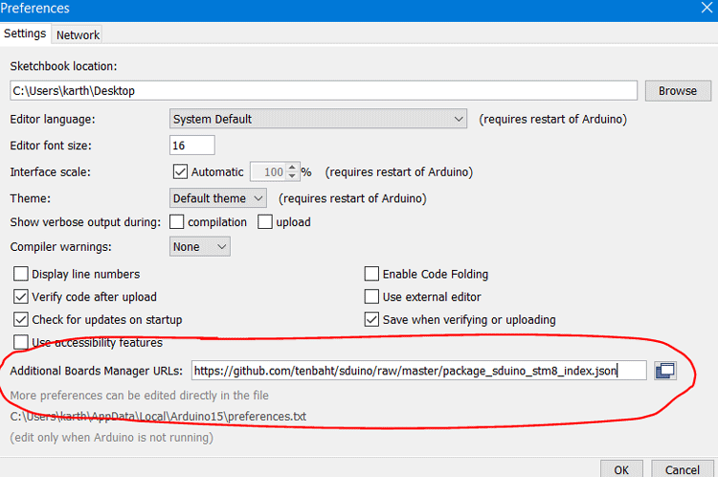Toggle Use external editor checkbox
This screenshot has height=477, width=718.
point(372,297)
